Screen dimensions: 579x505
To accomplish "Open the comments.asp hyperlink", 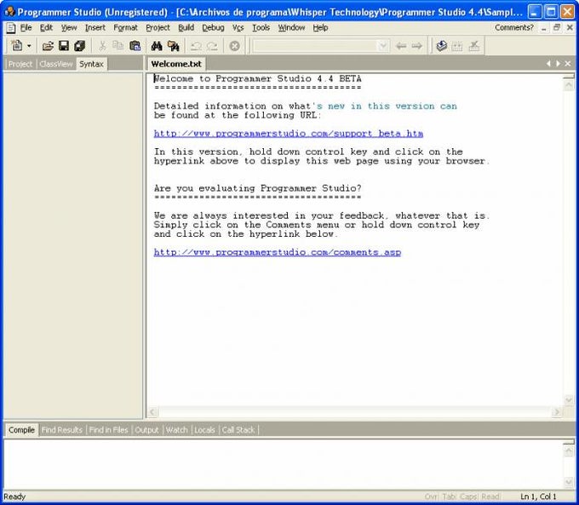I will 278,252.
